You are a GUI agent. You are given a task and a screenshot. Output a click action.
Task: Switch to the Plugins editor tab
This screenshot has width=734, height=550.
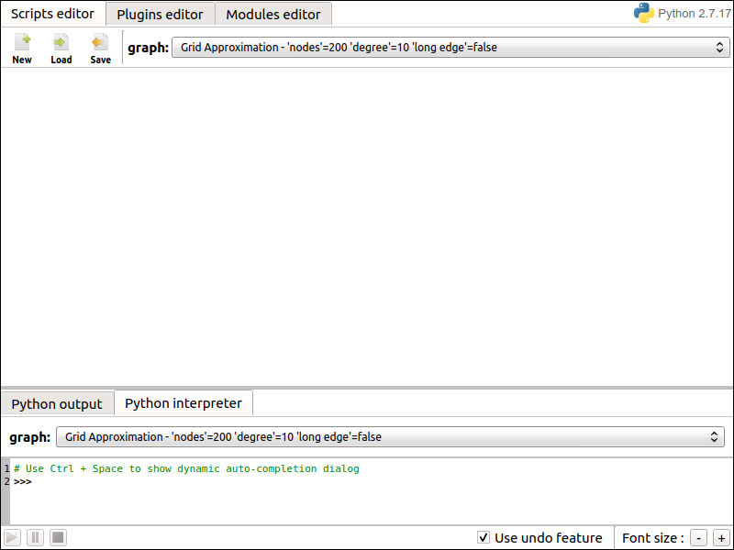pyautogui.click(x=160, y=14)
